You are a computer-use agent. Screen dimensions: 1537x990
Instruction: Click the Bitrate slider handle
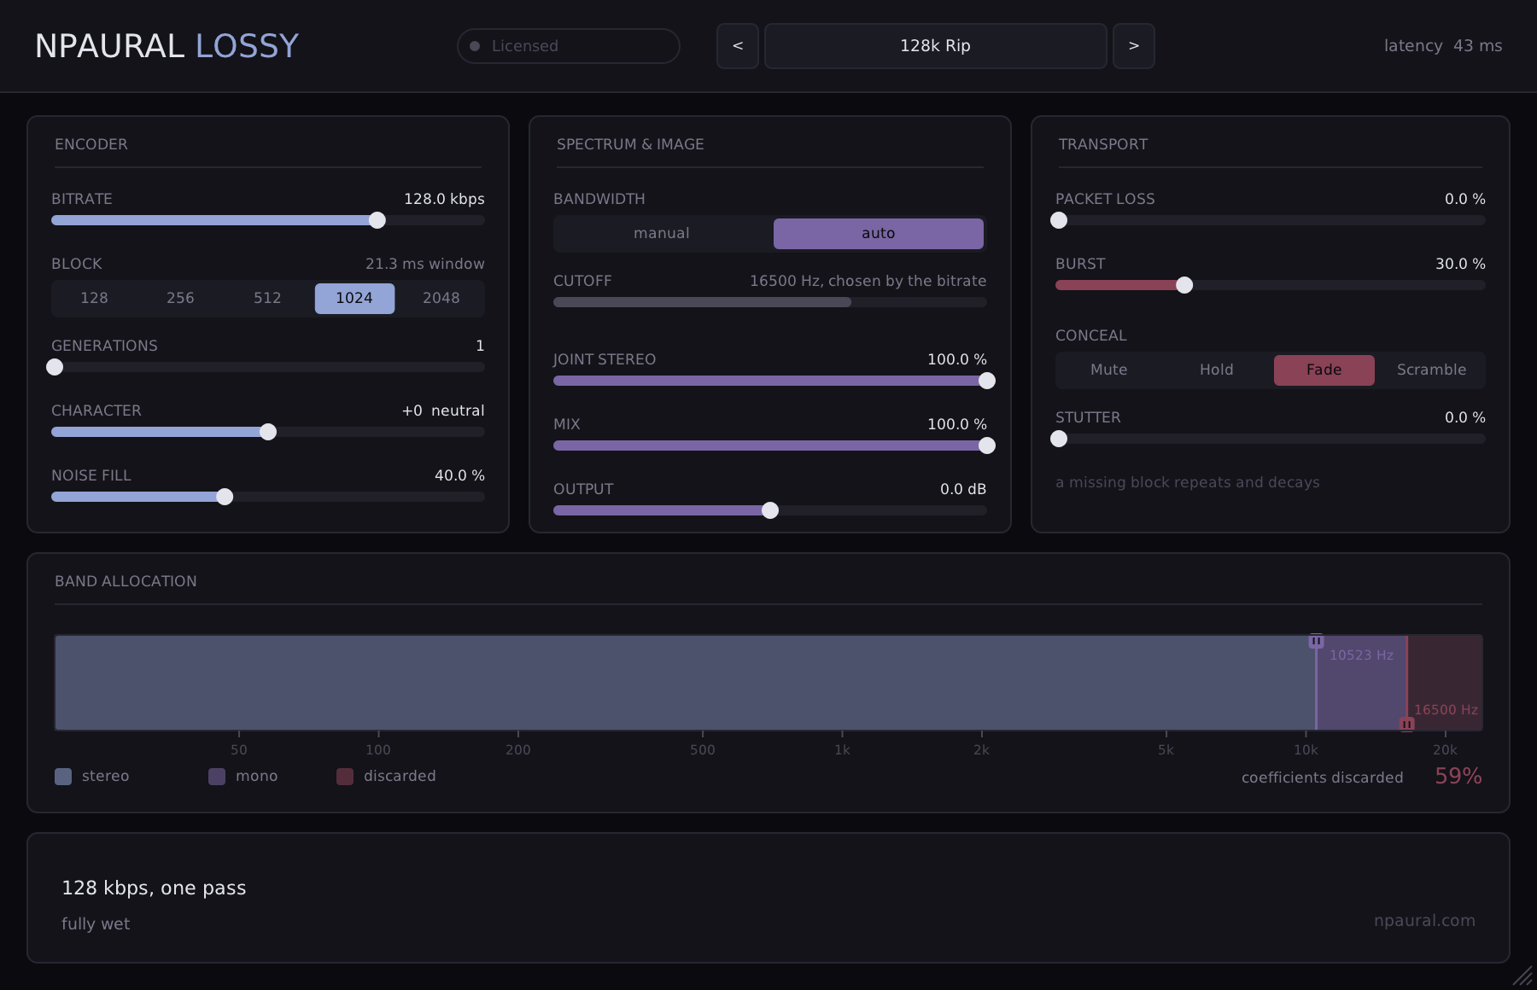coord(377,220)
